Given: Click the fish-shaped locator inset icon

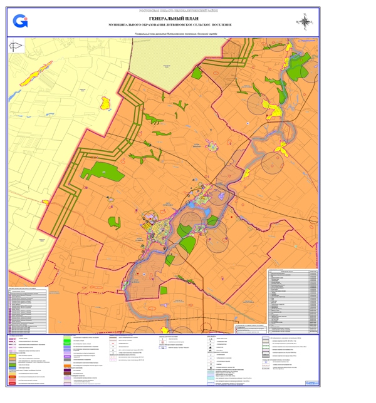Looking at the screenshot, I should point(18,45).
